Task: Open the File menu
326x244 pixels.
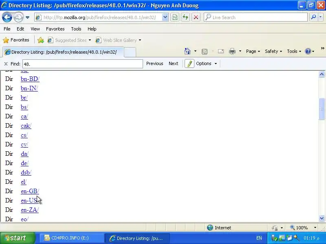Action: tap(7, 29)
